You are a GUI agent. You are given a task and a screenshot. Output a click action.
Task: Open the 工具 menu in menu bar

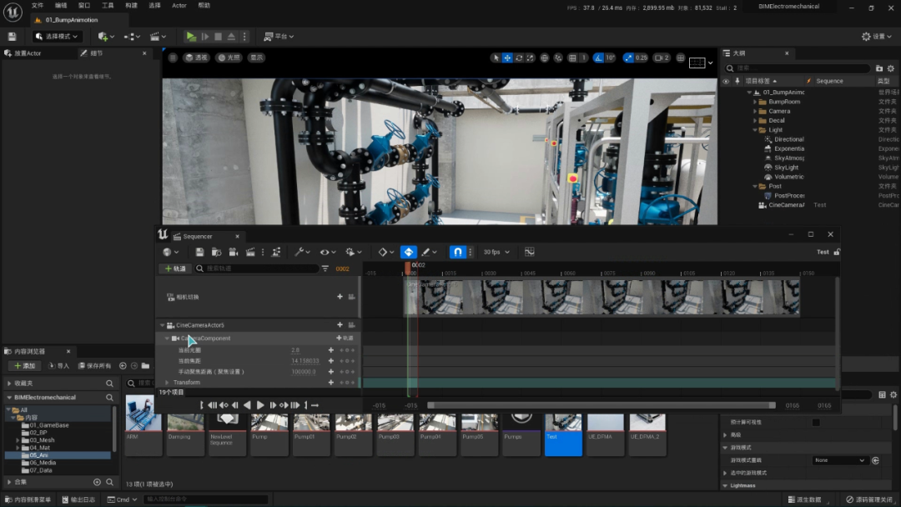point(108,6)
